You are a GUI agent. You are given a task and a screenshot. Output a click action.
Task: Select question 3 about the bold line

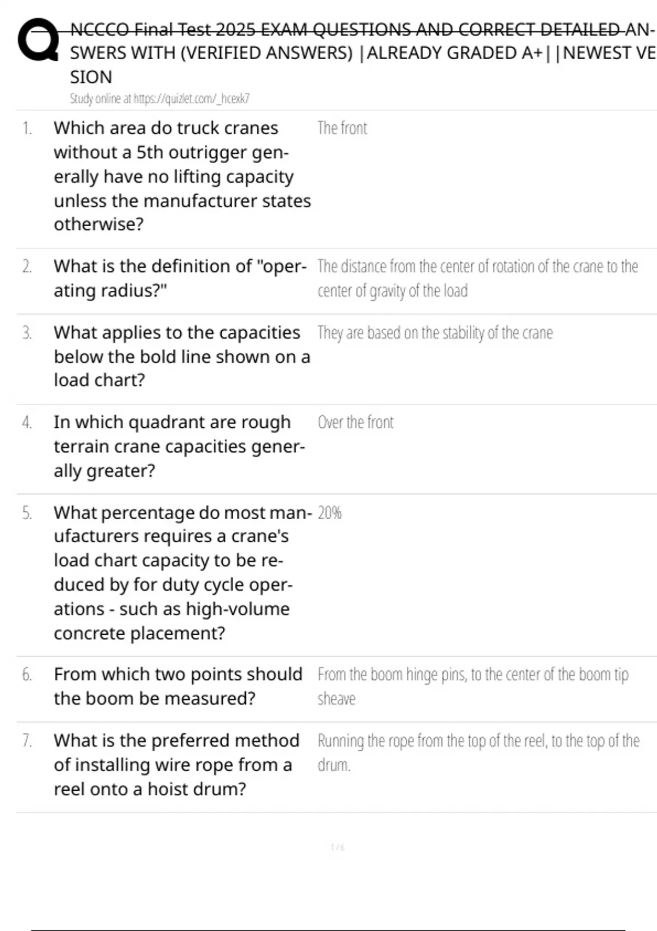(182, 357)
